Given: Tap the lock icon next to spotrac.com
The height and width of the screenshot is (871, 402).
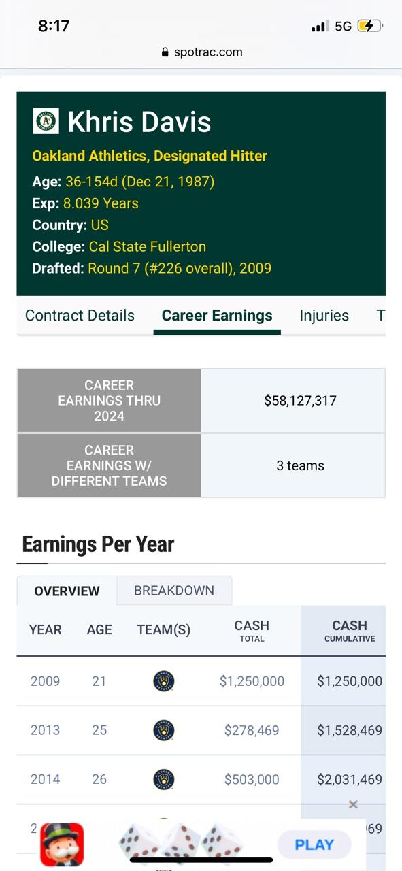Looking at the screenshot, I should coord(165,52).
